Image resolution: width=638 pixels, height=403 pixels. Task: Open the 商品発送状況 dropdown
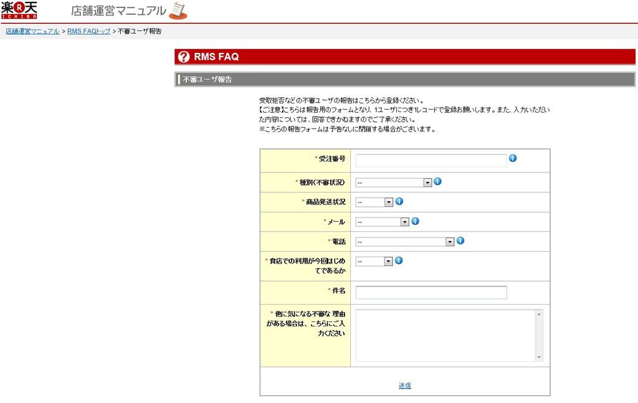374,202
